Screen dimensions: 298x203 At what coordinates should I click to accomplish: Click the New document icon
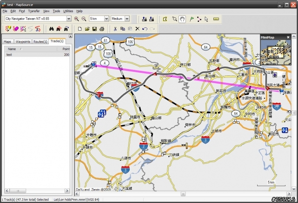tap(80, 29)
